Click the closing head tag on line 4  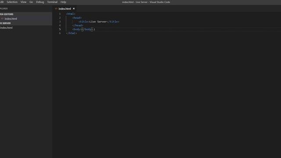pos(78,25)
